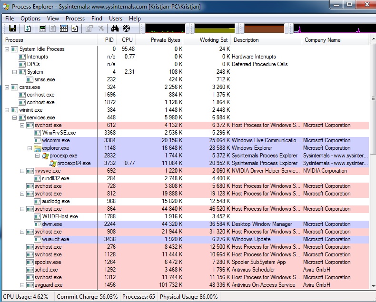Image resolution: width=376 pixels, height=302 pixels.
Task: Click the folder icon next to explorer.exe
Action: click(x=38, y=148)
